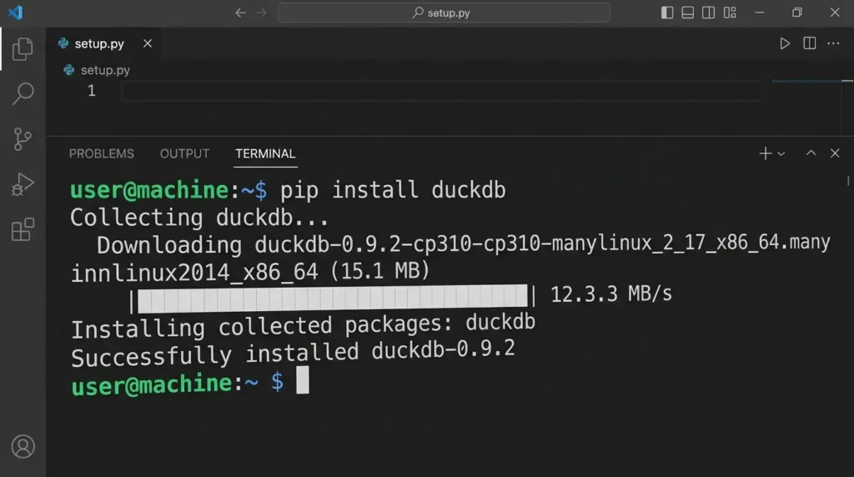Click 'Successfully installed duckdb-0.9.2' line
Viewport: 854px width, 477px height.
(293, 354)
